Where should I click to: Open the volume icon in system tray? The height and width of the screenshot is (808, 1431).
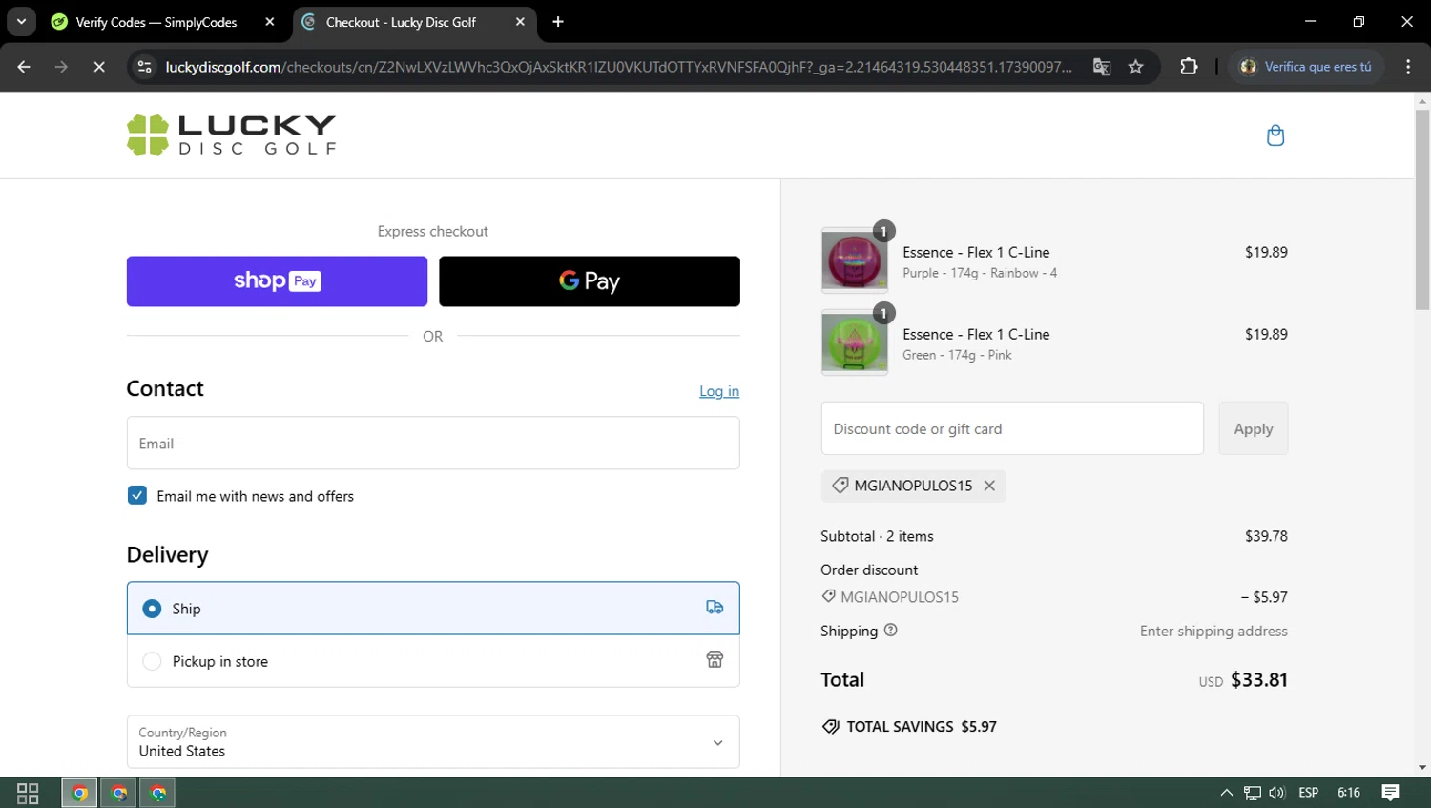(1277, 793)
